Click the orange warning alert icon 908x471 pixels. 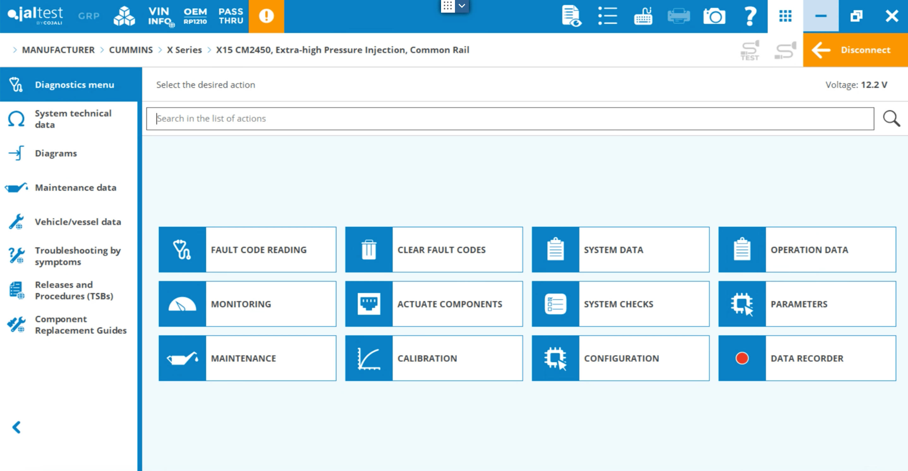click(x=266, y=16)
